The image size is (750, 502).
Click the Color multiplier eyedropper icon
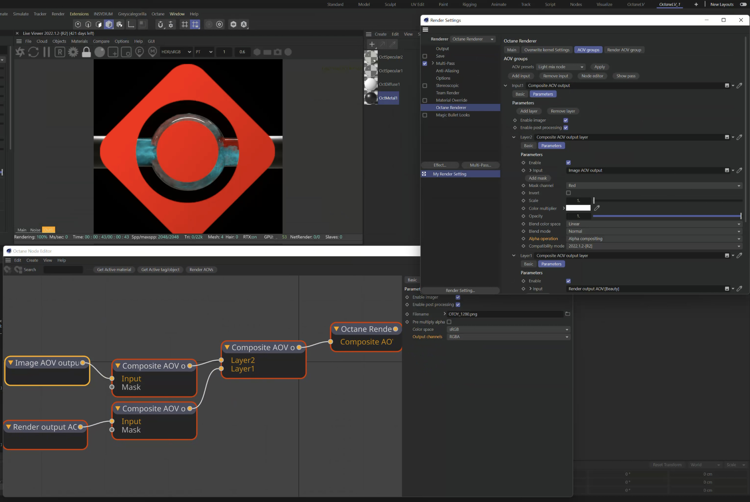click(597, 208)
